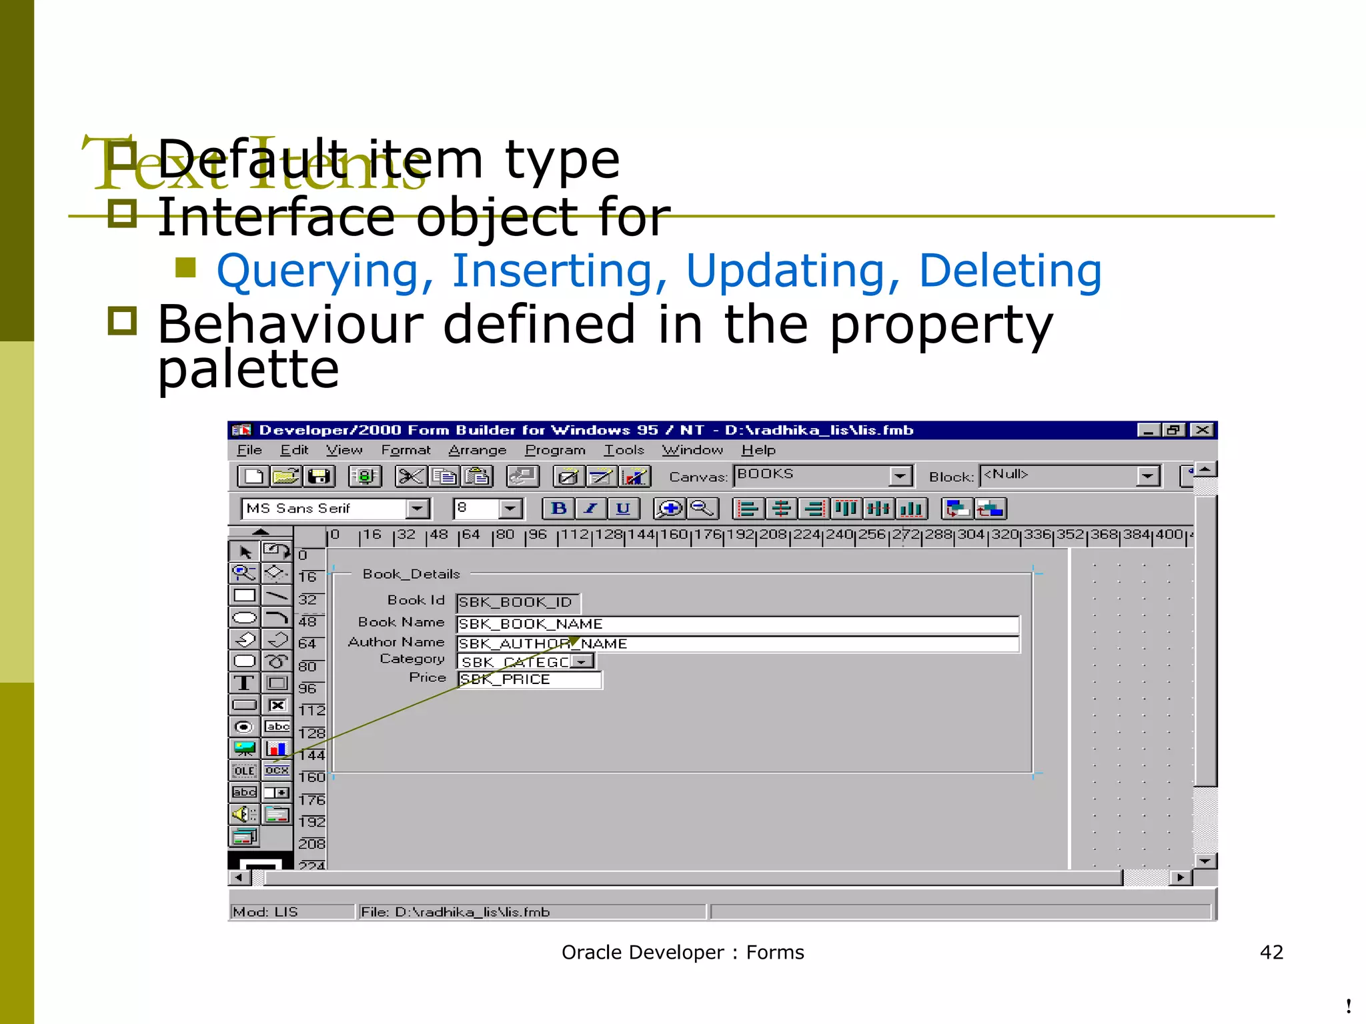Image resolution: width=1366 pixels, height=1024 pixels.
Task: Click the Copy toolbar icon
Action: pos(444,476)
